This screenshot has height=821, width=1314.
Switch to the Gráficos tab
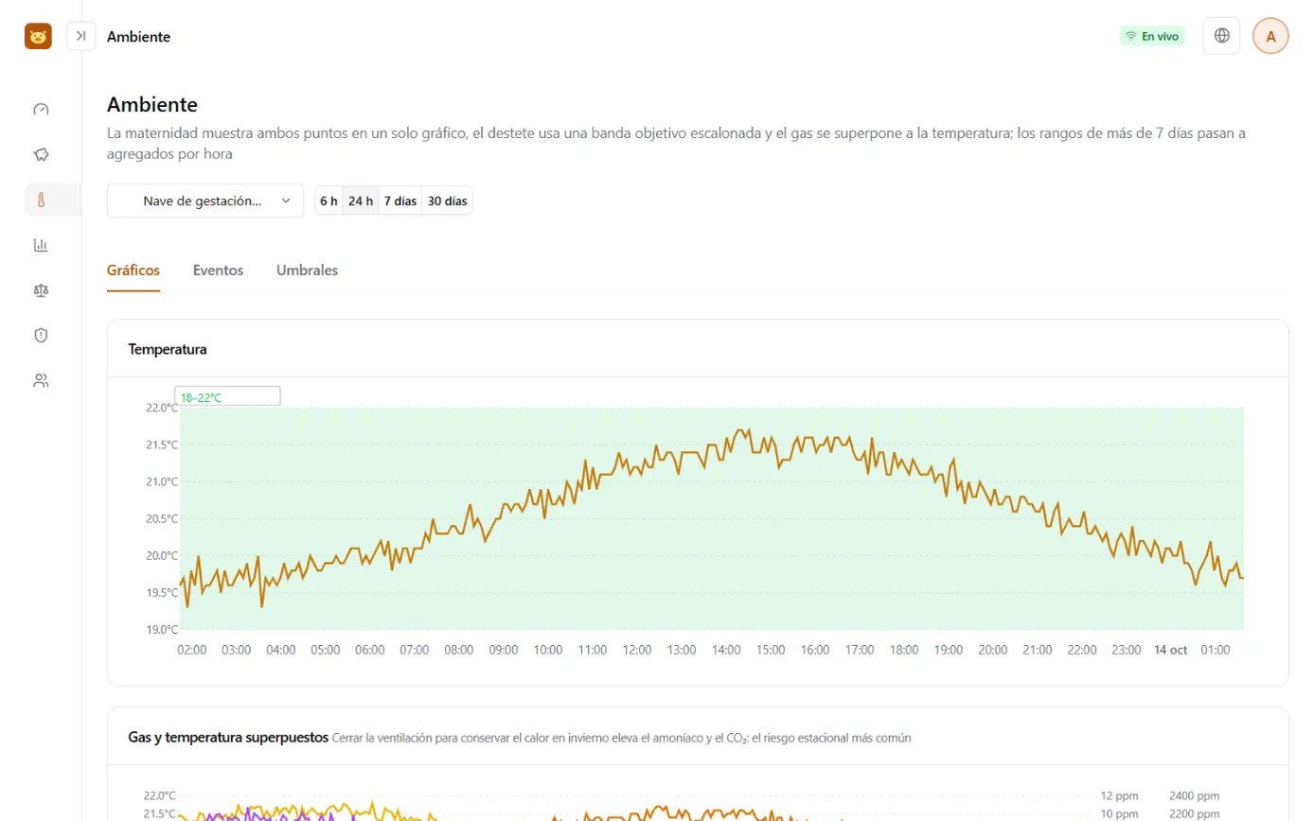click(133, 271)
